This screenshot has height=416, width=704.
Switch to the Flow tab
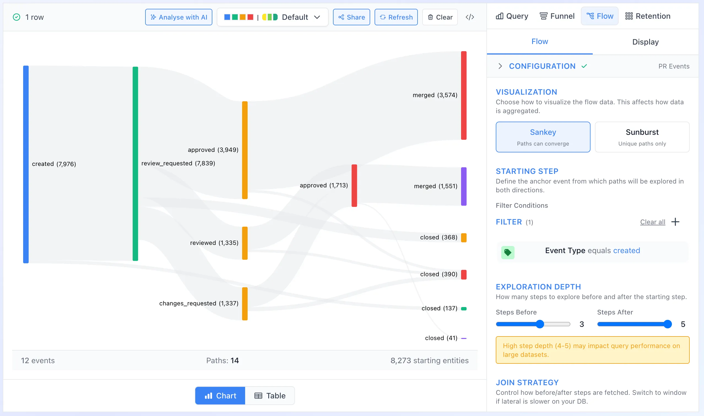[539, 42]
